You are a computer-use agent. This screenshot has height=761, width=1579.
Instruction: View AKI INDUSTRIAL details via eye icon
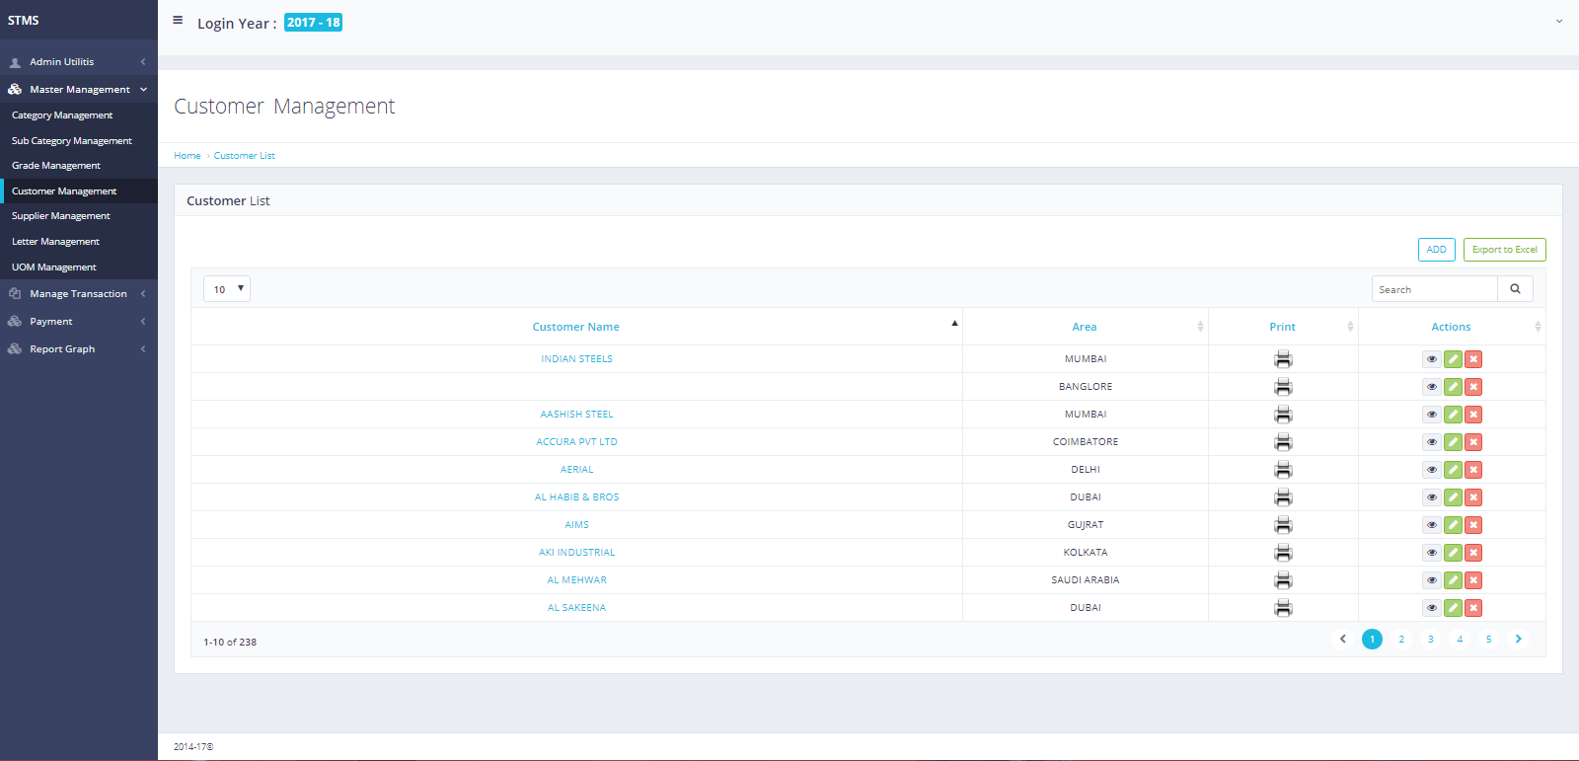[1431, 553]
